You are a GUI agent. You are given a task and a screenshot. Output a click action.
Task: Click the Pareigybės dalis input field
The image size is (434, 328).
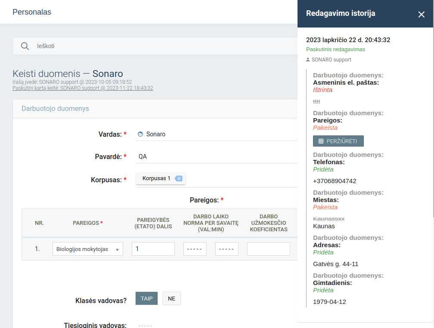click(x=153, y=249)
